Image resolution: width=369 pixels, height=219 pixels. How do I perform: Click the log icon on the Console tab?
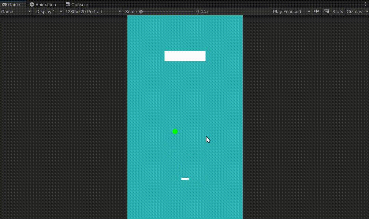(67, 4)
